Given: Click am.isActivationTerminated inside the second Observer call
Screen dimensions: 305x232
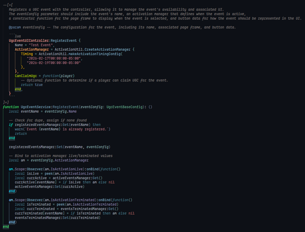Looking at the screenshot, I should (70, 200).
